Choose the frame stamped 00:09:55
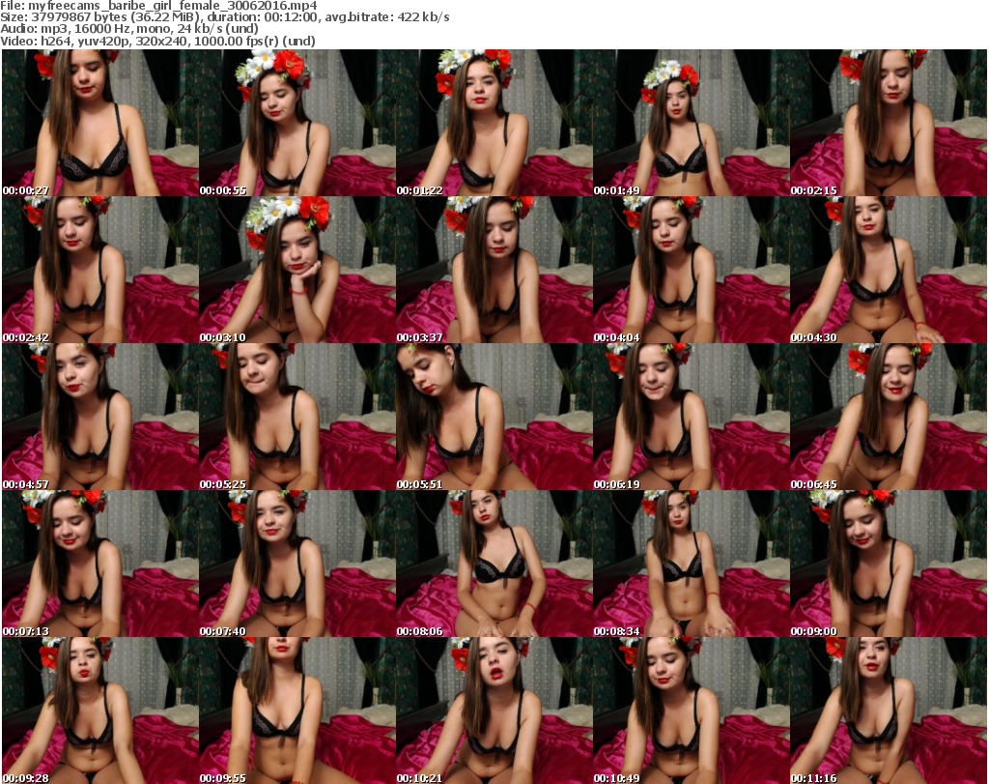 (x=297, y=711)
